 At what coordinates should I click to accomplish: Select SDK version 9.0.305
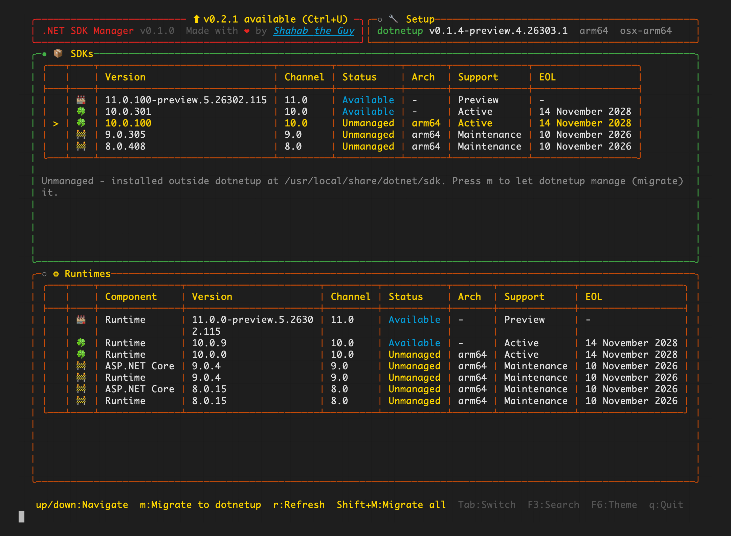[x=125, y=134]
